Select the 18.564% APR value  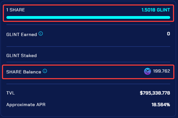tap(160, 105)
